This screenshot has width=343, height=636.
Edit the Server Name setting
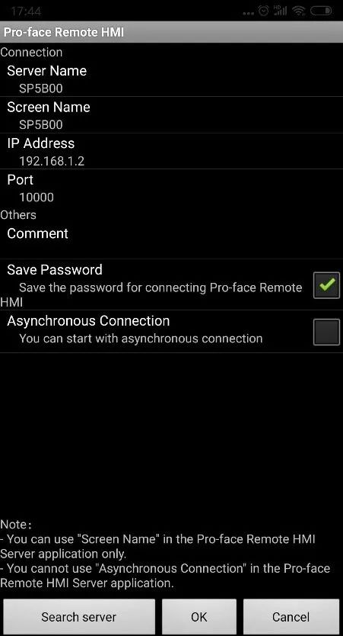pos(172,79)
